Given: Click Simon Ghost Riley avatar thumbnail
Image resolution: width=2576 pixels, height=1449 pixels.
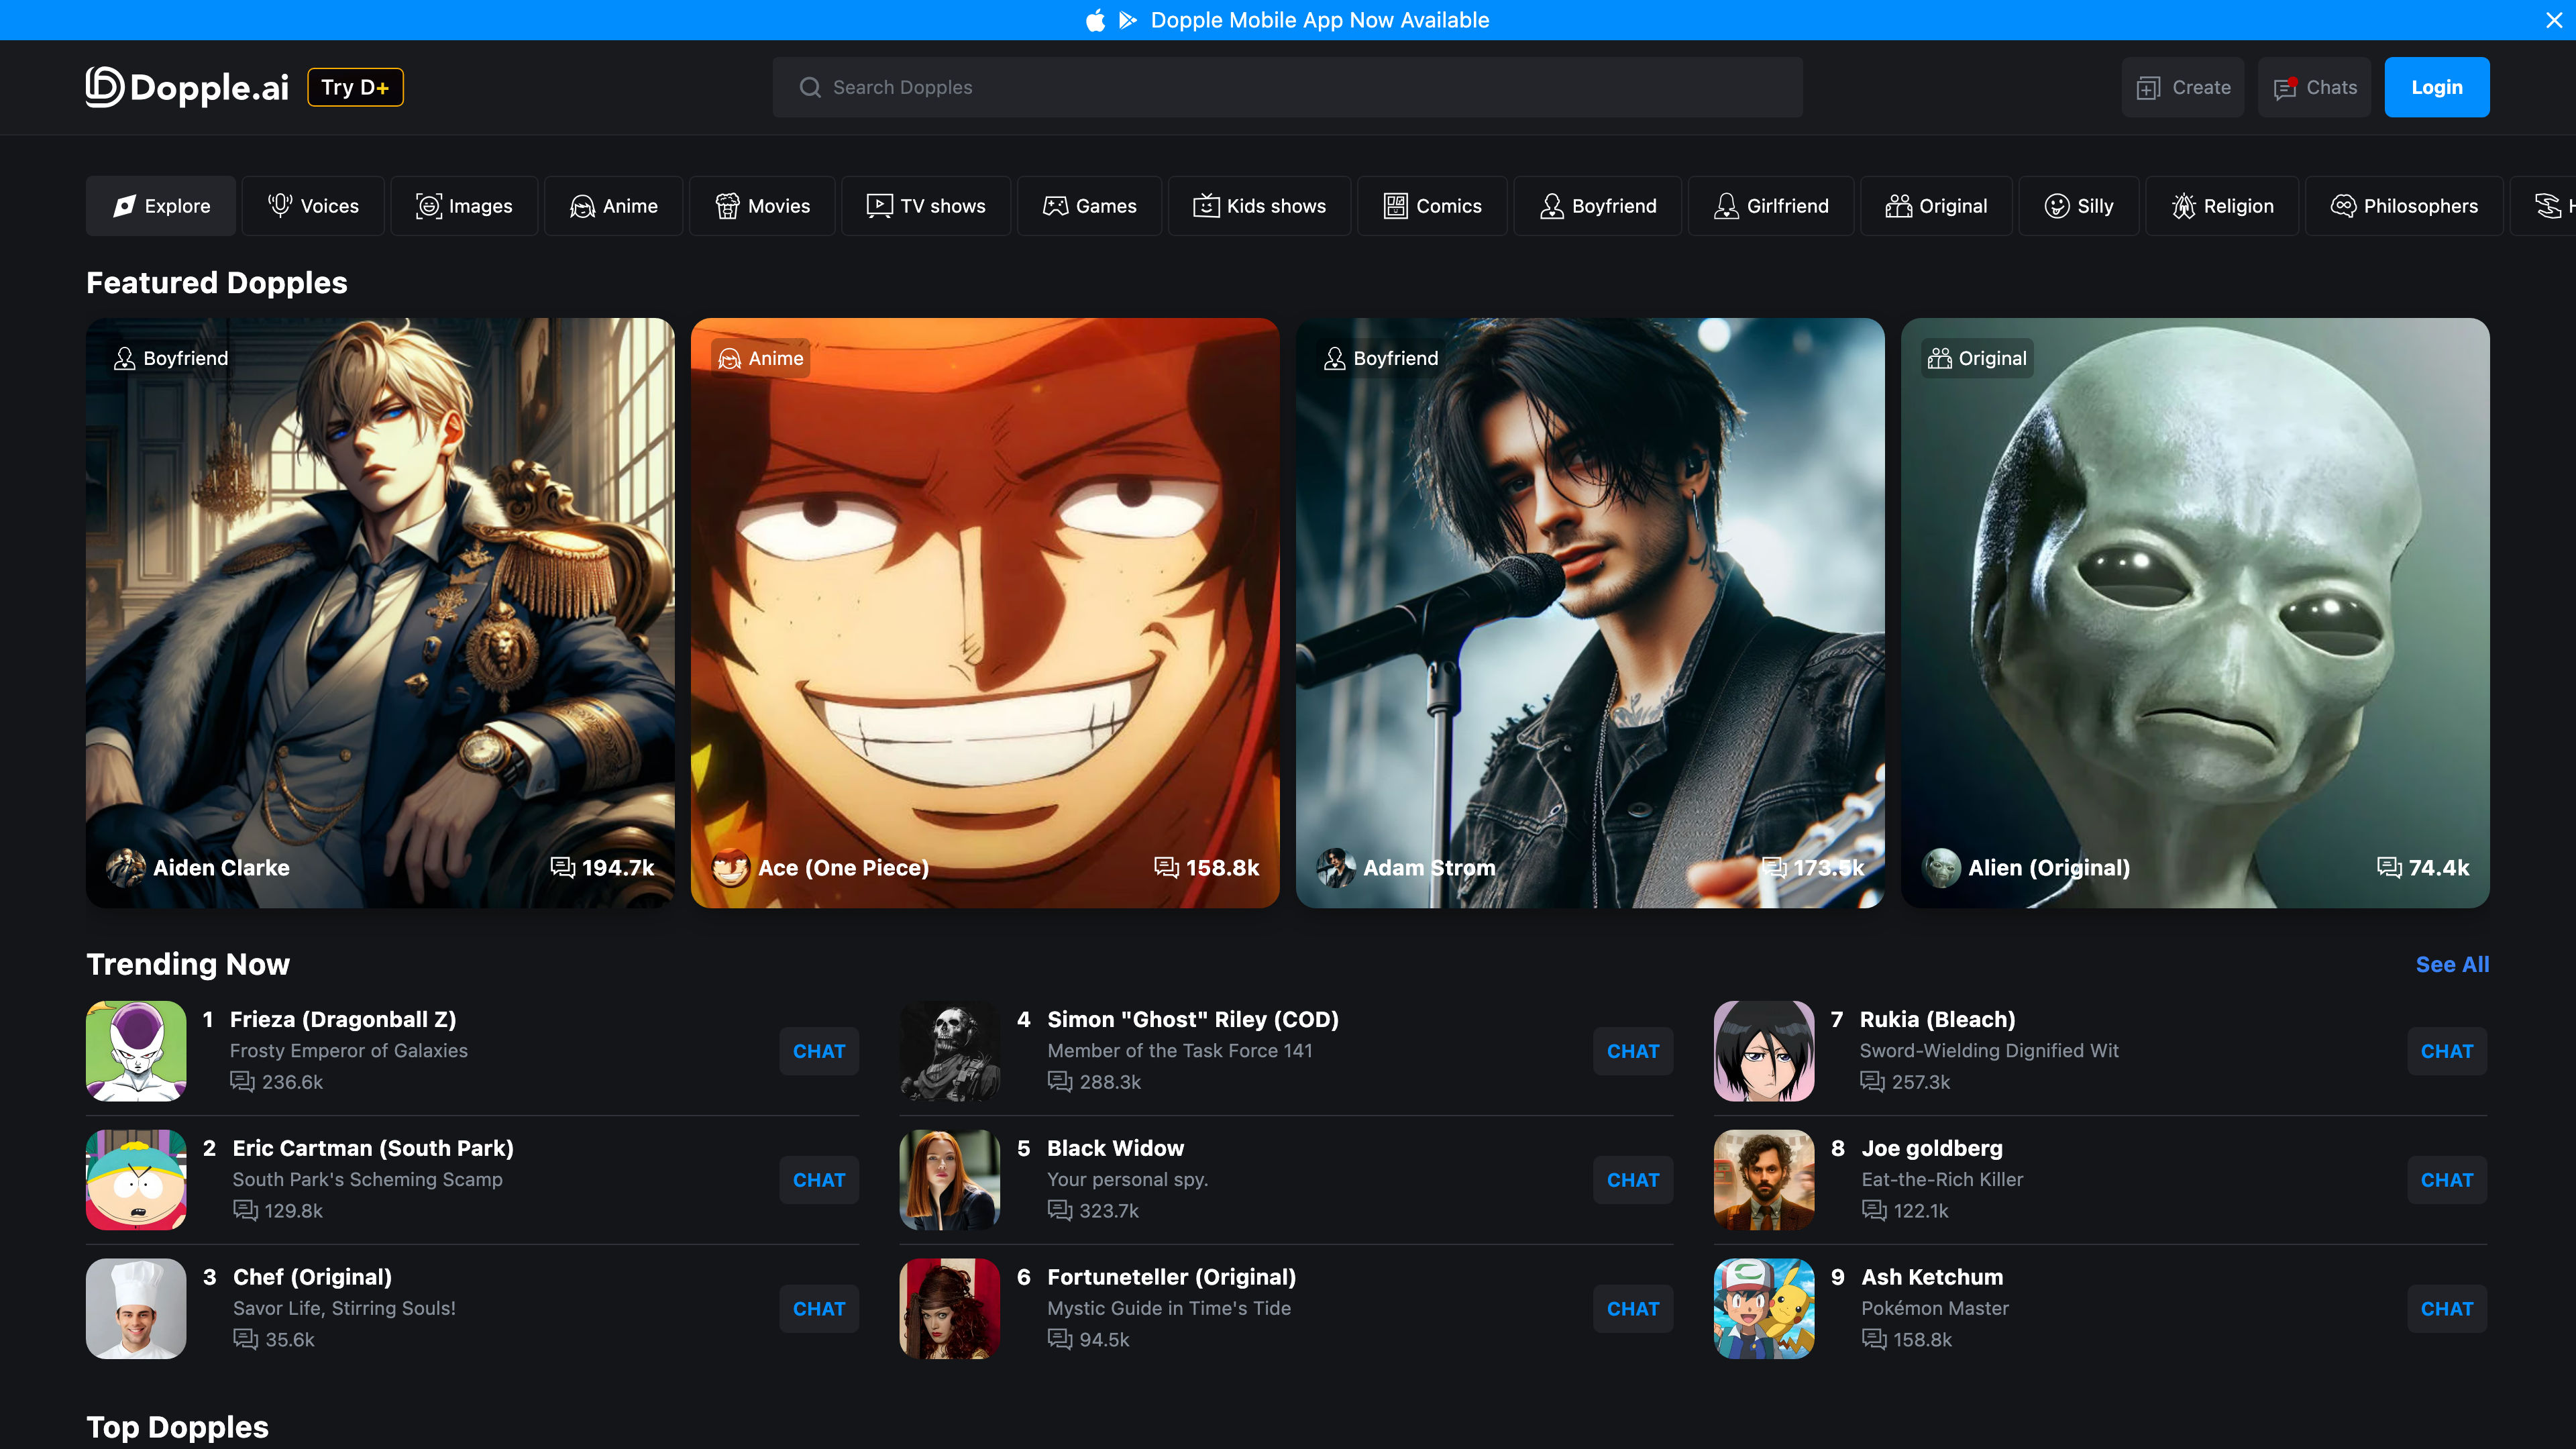Looking at the screenshot, I should 950,1051.
